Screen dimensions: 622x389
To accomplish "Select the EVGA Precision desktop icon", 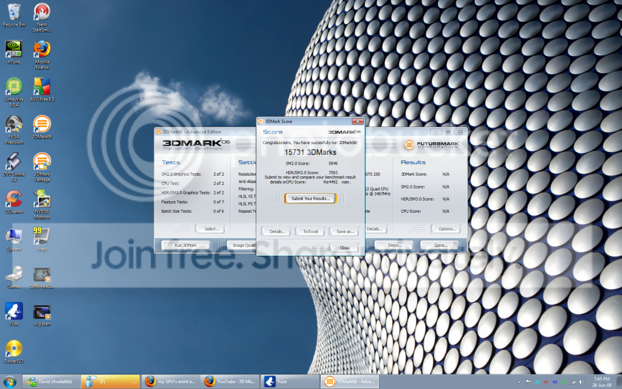I will click(x=13, y=125).
